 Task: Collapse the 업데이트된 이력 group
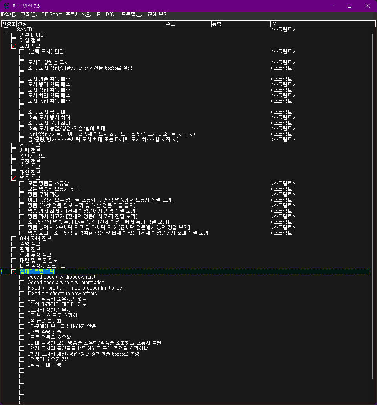coord(14,272)
